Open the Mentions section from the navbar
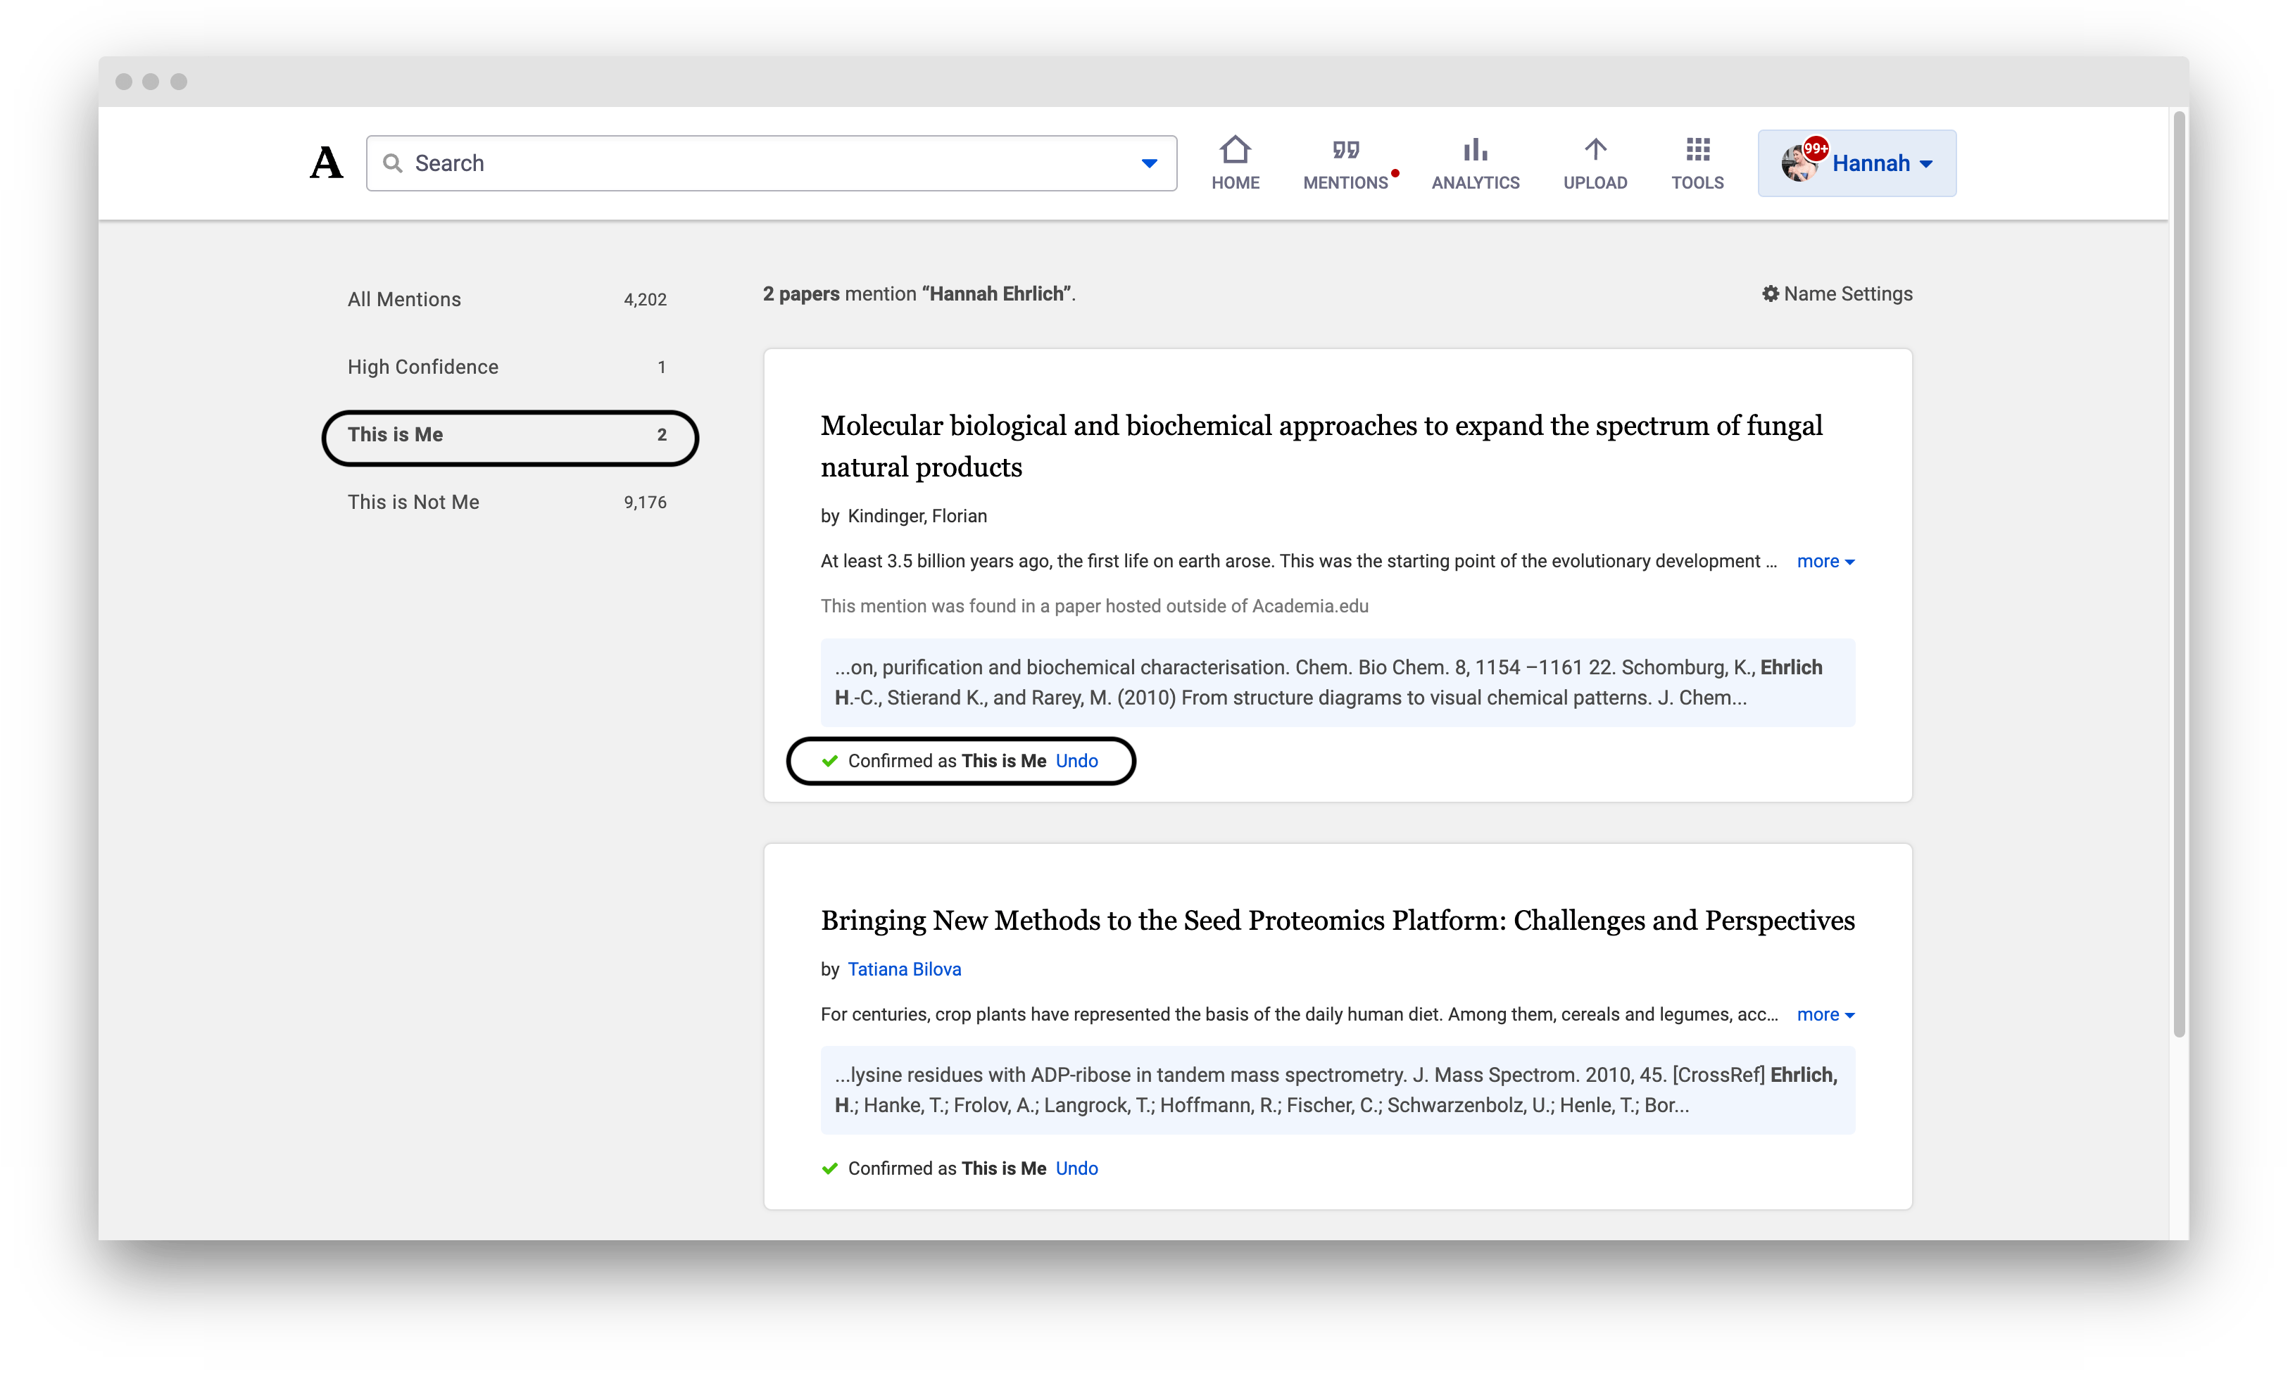Viewport: 2288px width, 1381px height. click(x=1347, y=163)
